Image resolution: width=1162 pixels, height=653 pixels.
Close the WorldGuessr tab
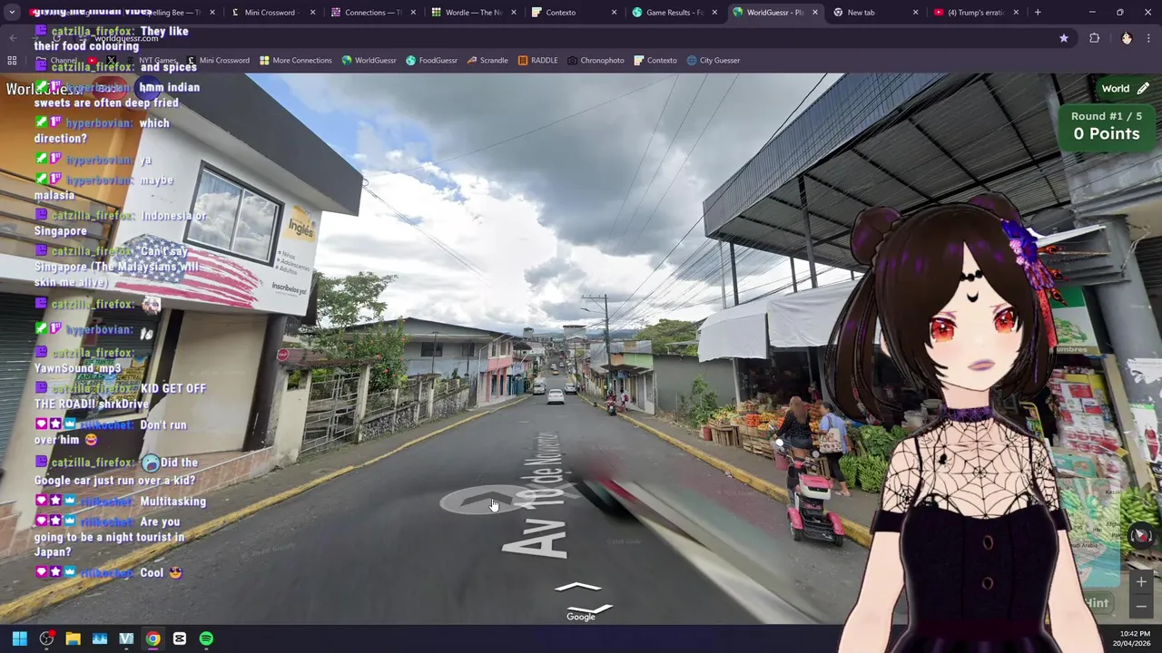click(814, 13)
